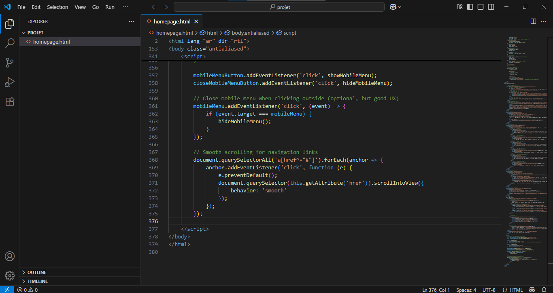Click the EXPLORER panel title
Screen dimensions: 553x293
pyautogui.click(x=38, y=21)
